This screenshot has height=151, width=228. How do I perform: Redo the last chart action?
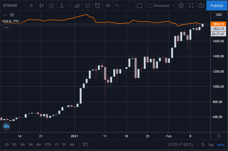[125, 5]
